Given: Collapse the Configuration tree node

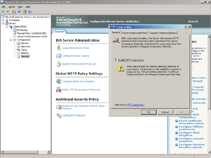Looking at the screenshot, I should tap(11, 40).
